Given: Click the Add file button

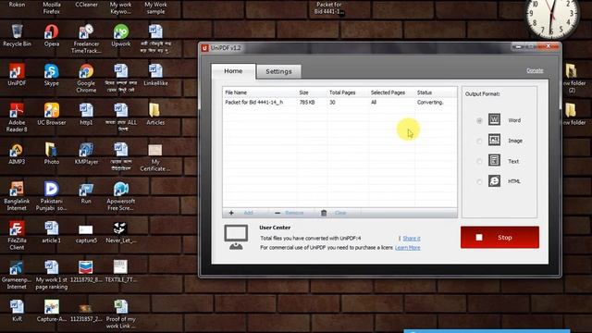Looking at the screenshot, I should click(241, 213).
